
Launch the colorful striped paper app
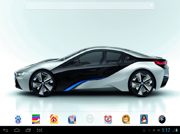[x=36, y=119]
